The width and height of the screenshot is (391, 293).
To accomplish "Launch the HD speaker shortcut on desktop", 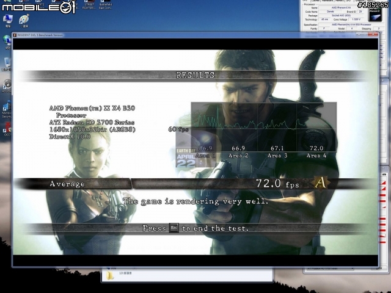I will tap(7, 85).
